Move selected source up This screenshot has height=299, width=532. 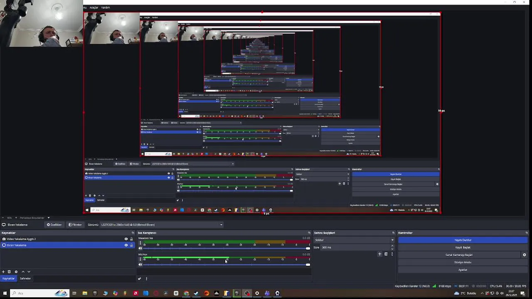[x=23, y=272]
